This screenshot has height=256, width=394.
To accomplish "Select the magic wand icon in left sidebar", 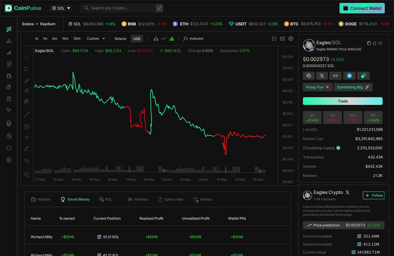I will coord(9,30).
